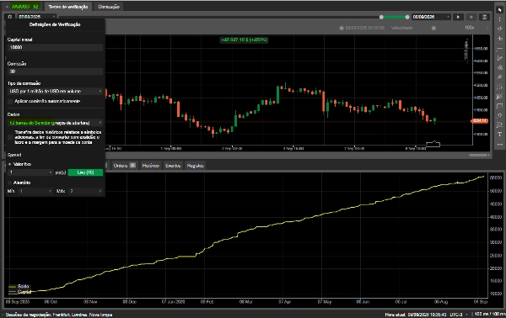The width and height of the screenshot is (506, 318).
Task: Click the Saldo legend entry
Action: point(19,287)
